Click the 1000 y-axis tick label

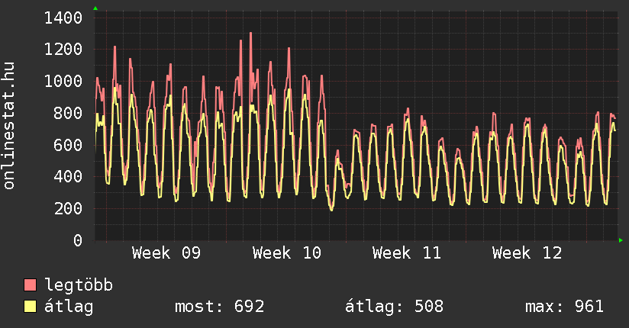click(x=64, y=82)
